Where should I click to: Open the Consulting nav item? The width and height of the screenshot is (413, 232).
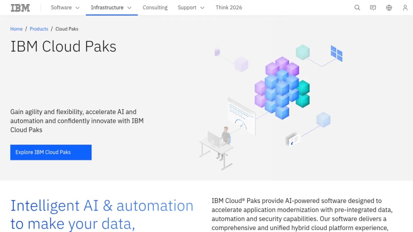(x=155, y=8)
